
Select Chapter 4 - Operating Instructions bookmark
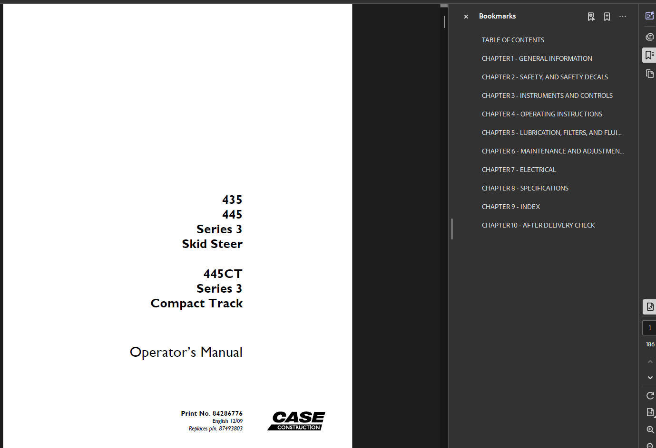(x=542, y=114)
